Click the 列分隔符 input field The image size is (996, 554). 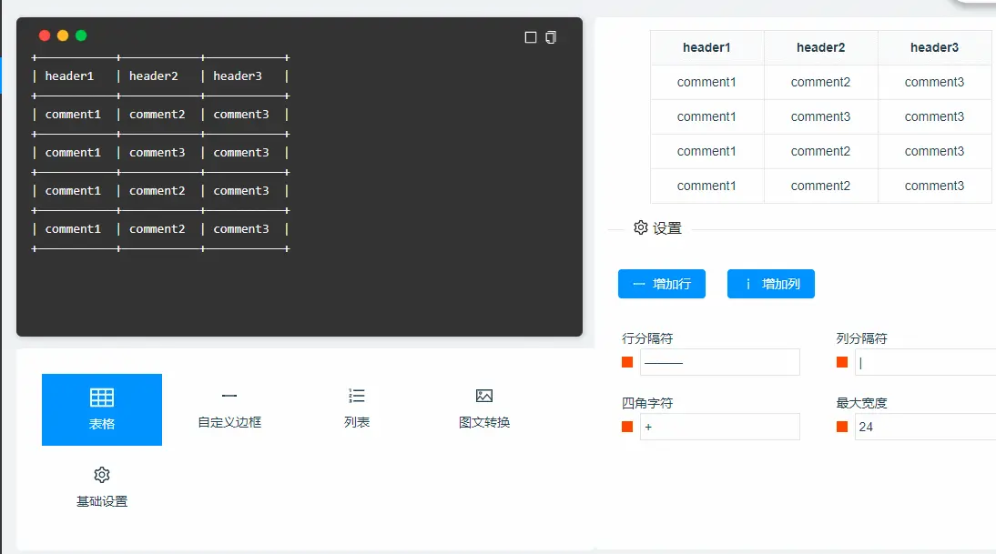(924, 361)
